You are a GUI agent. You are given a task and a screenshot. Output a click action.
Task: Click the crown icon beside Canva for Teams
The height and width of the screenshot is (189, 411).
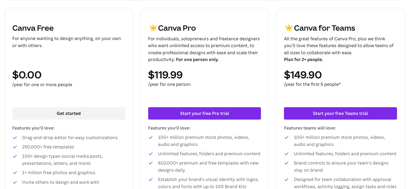(x=289, y=28)
